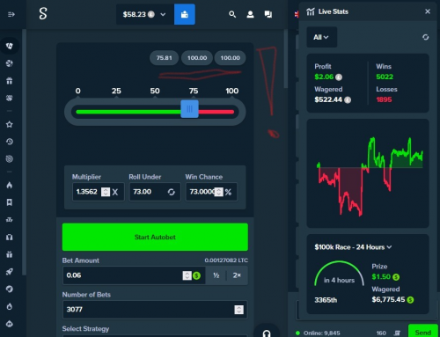Click the game area vertical scrollbar

pos(286,59)
